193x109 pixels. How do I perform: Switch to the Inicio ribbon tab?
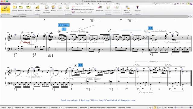point(15,4)
